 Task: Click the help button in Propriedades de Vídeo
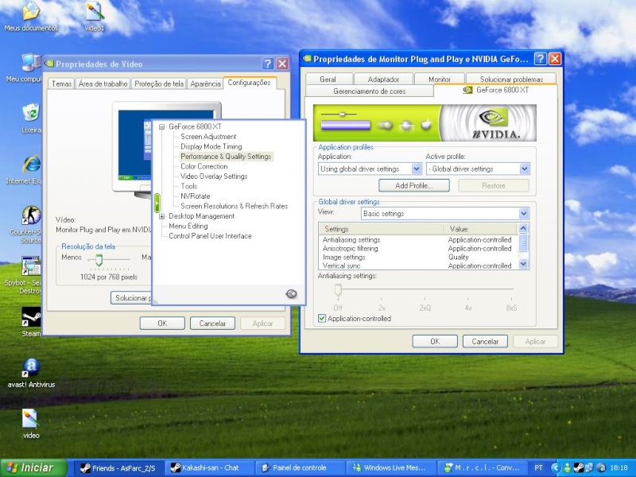[x=267, y=64]
